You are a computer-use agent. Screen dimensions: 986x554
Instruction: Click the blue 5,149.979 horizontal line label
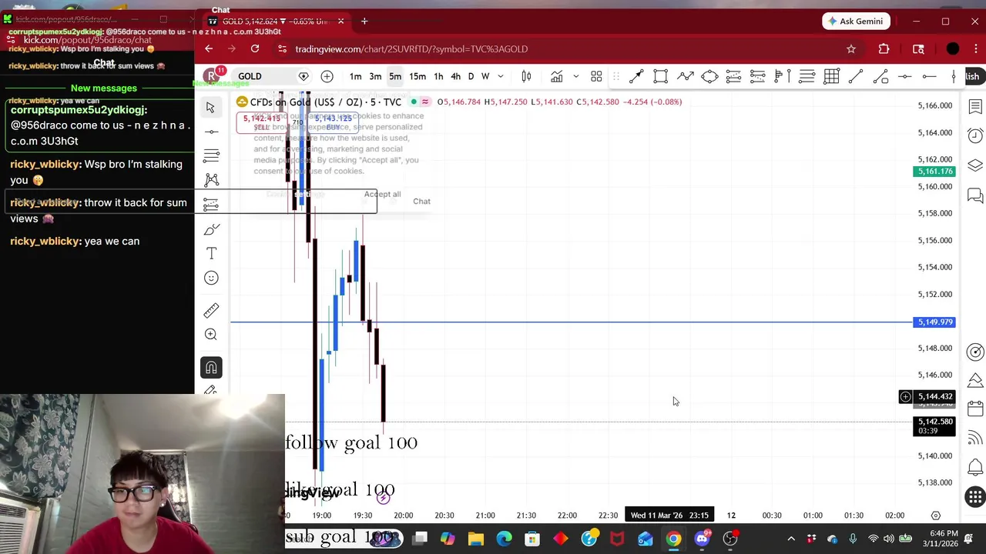tap(934, 322)
